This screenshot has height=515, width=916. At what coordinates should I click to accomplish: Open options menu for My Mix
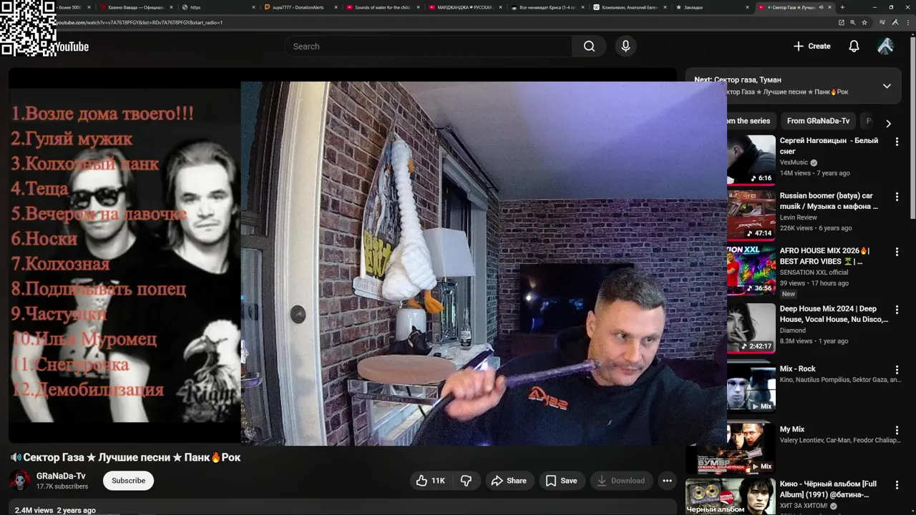tap(897, 430)
